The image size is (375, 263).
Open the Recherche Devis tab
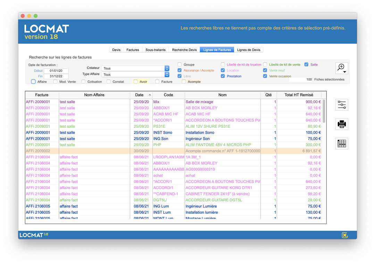click(184, 50)
